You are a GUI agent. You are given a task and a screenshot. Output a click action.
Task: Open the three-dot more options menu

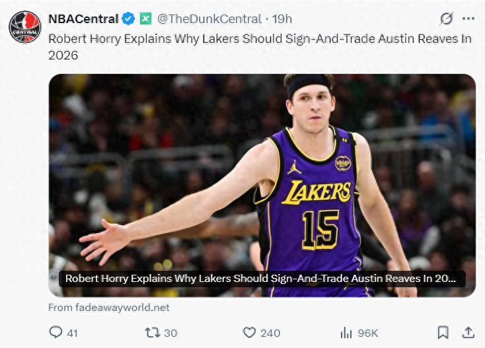(x=468, y=18)
